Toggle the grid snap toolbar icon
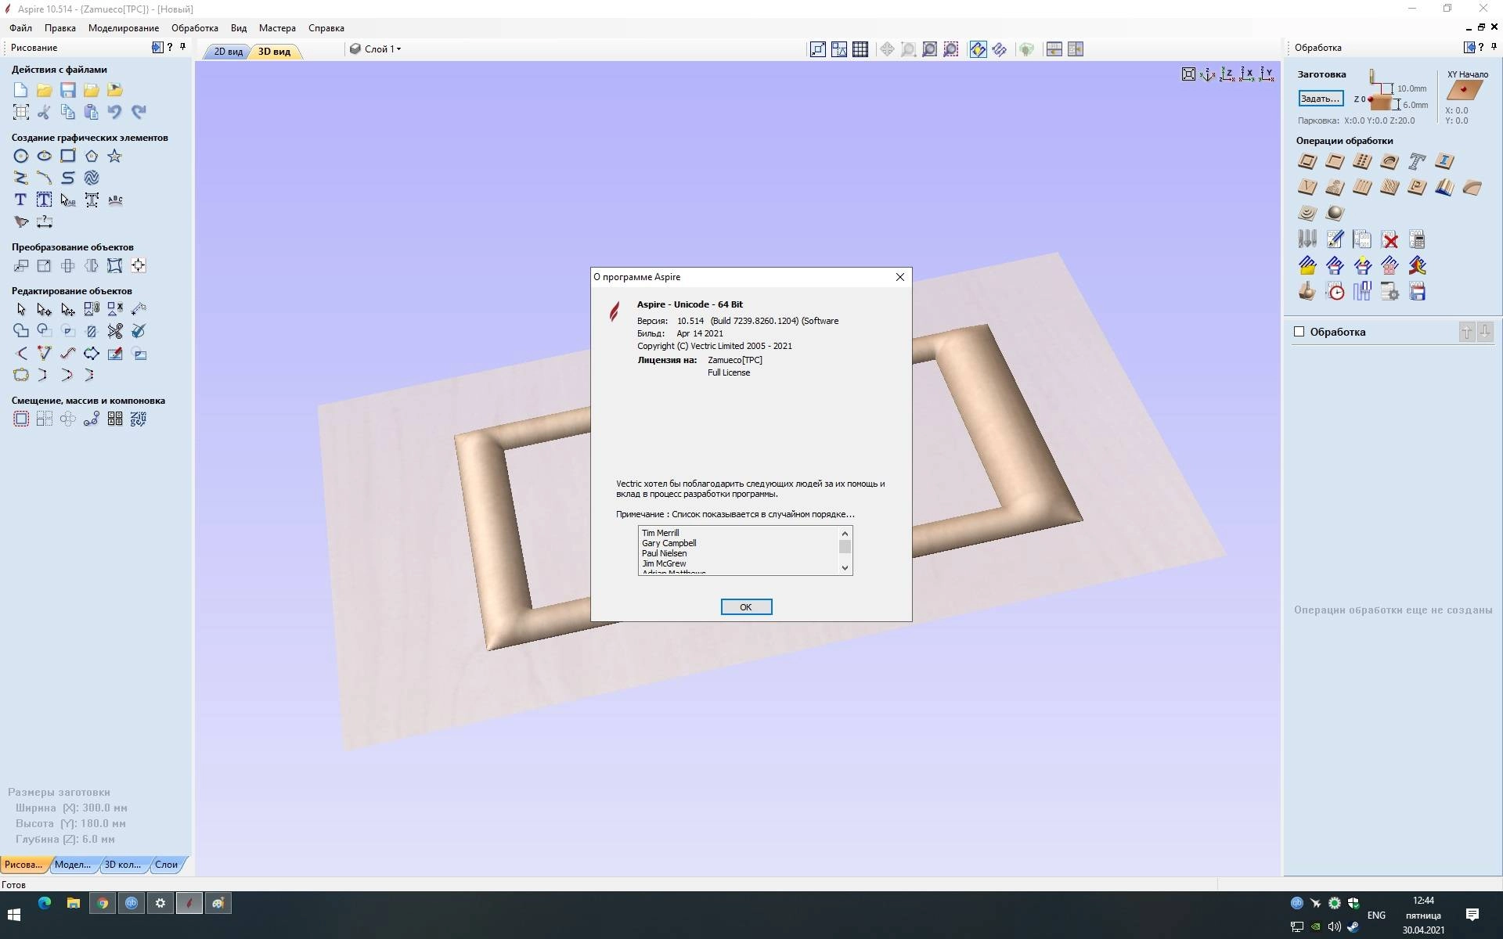The height and width of the screenshot is (939, 1503). point(860,49)
